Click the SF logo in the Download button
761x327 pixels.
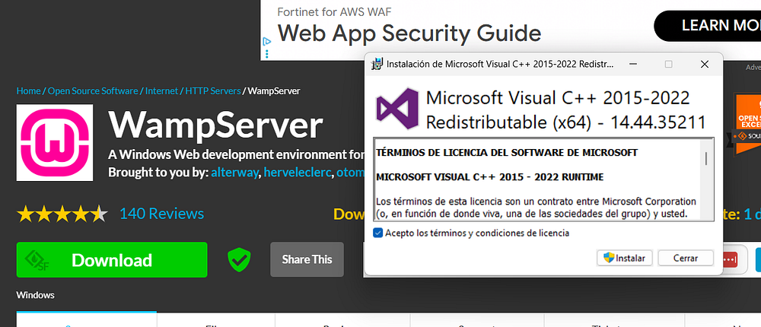pos(37,260)
